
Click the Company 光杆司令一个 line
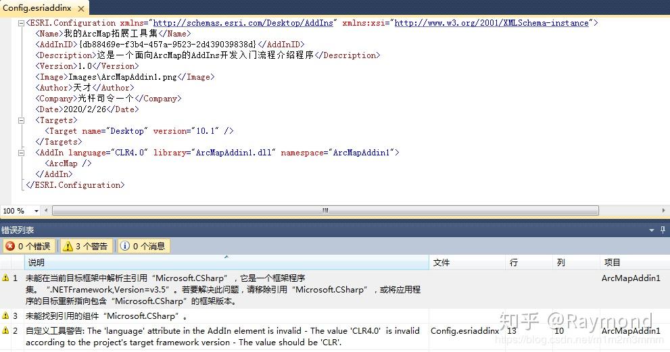click(x=108, y=99)
